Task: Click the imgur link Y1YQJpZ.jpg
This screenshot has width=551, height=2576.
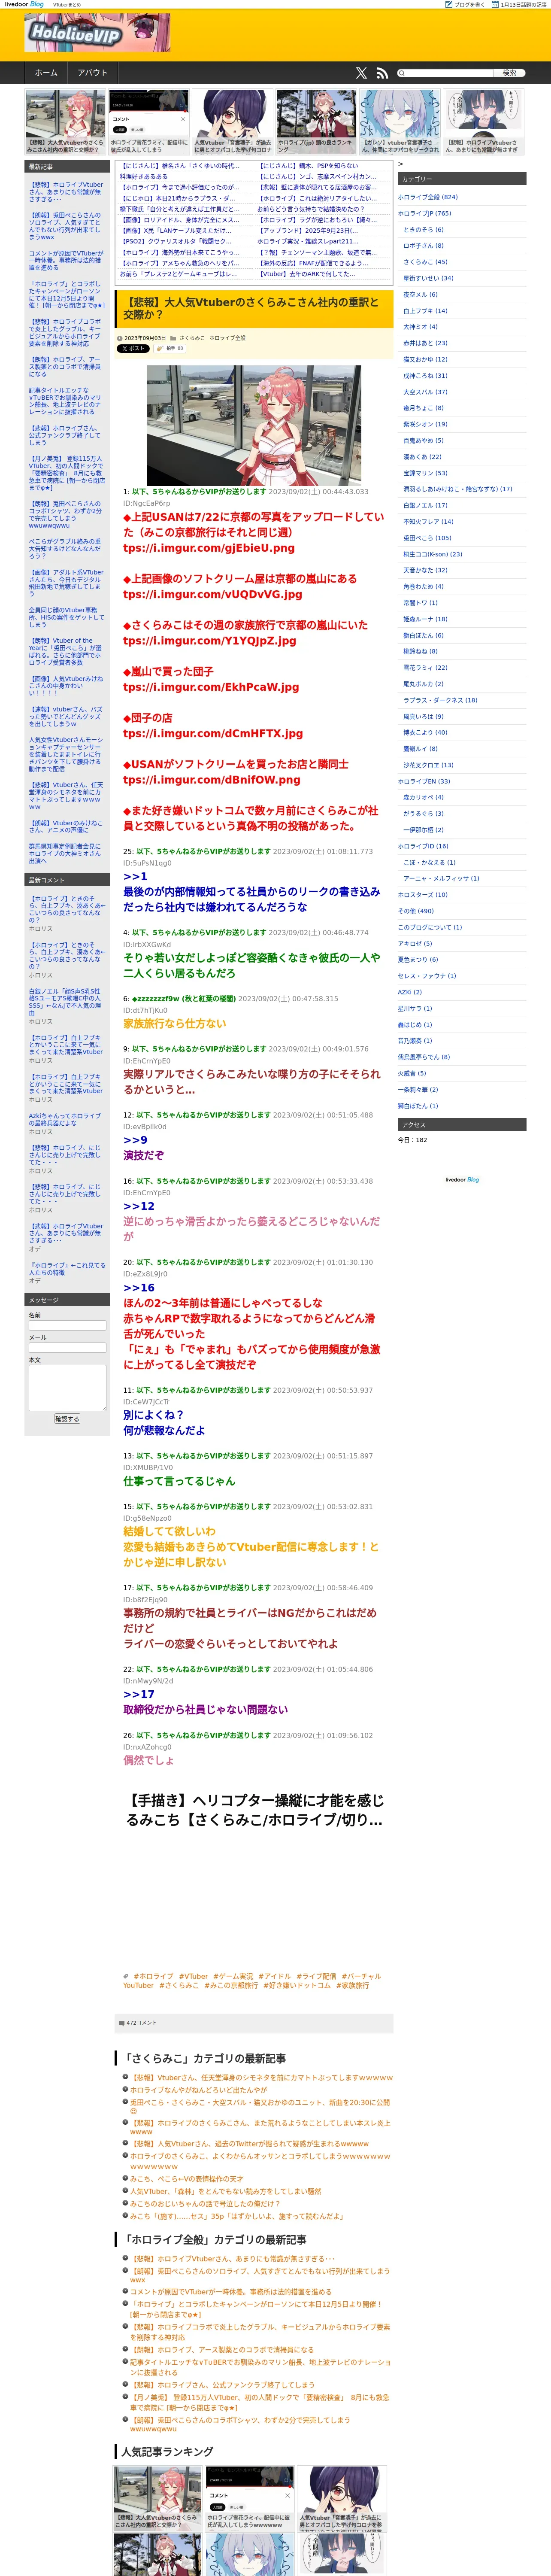Action: coord(209,640)
